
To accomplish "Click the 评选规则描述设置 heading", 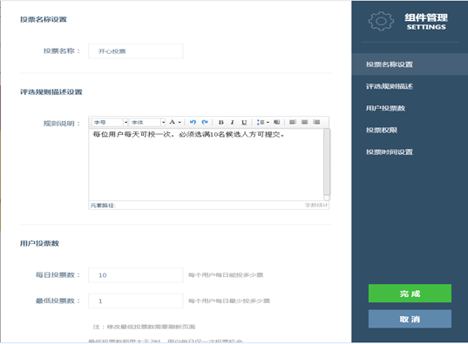I will [51, 92].
